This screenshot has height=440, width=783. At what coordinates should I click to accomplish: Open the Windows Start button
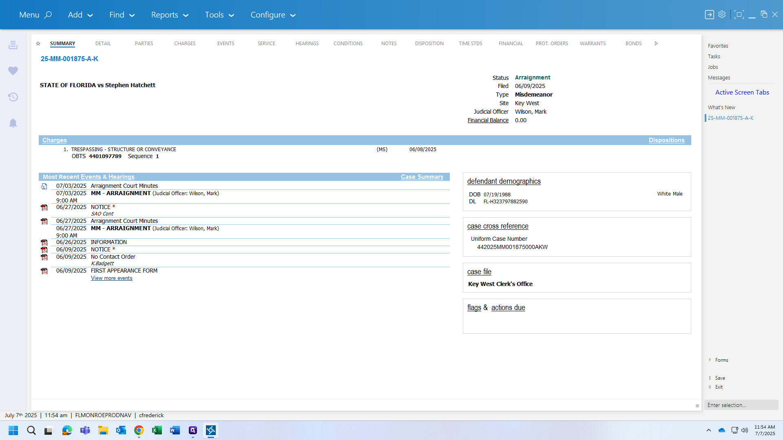pyautogui.click(x=13, y=430)
